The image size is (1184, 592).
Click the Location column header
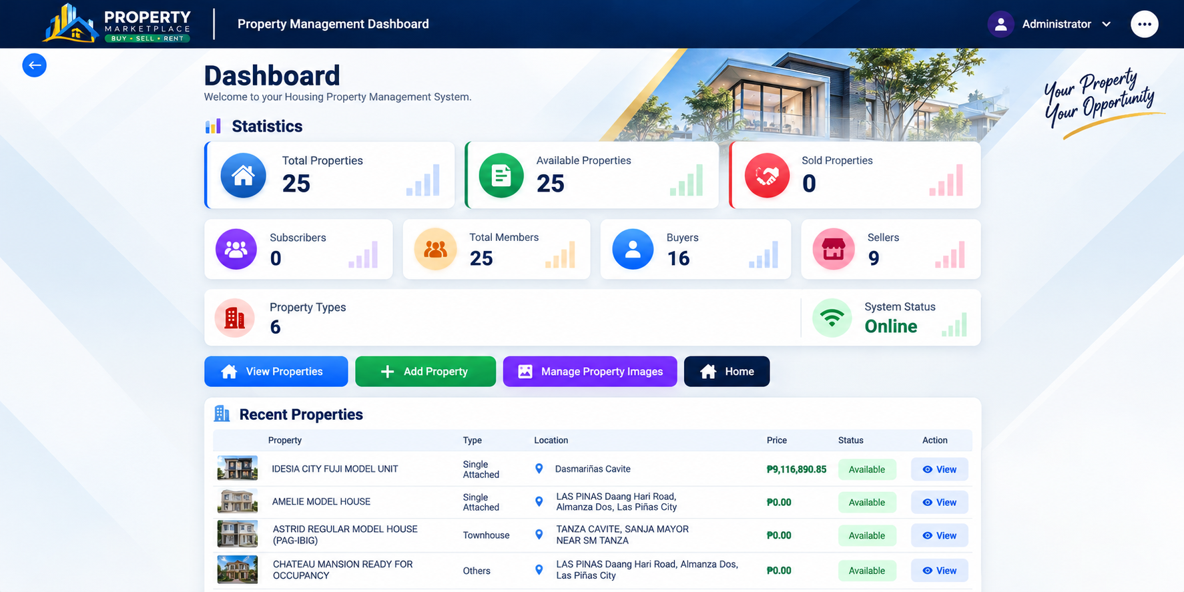click(551, 440)
